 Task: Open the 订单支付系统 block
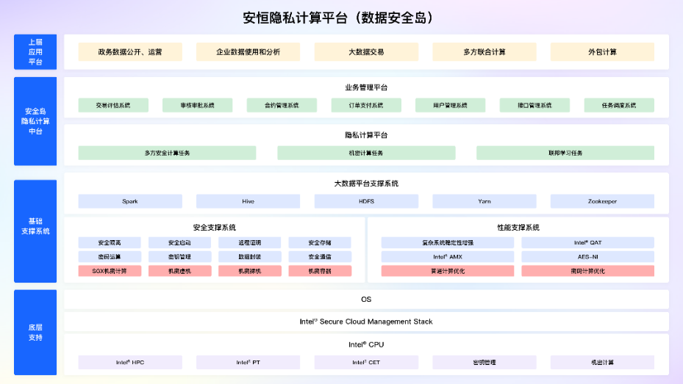[366, 106]
